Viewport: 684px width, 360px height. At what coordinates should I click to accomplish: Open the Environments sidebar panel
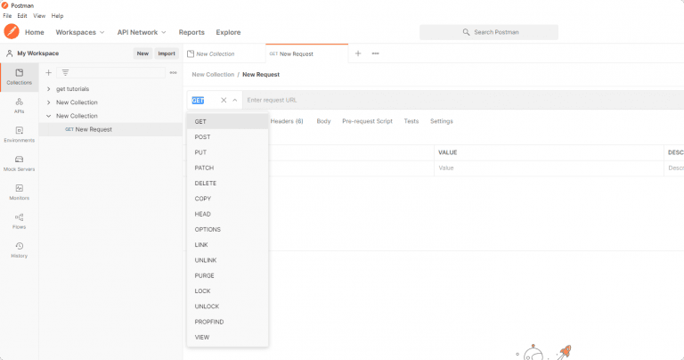20,135
